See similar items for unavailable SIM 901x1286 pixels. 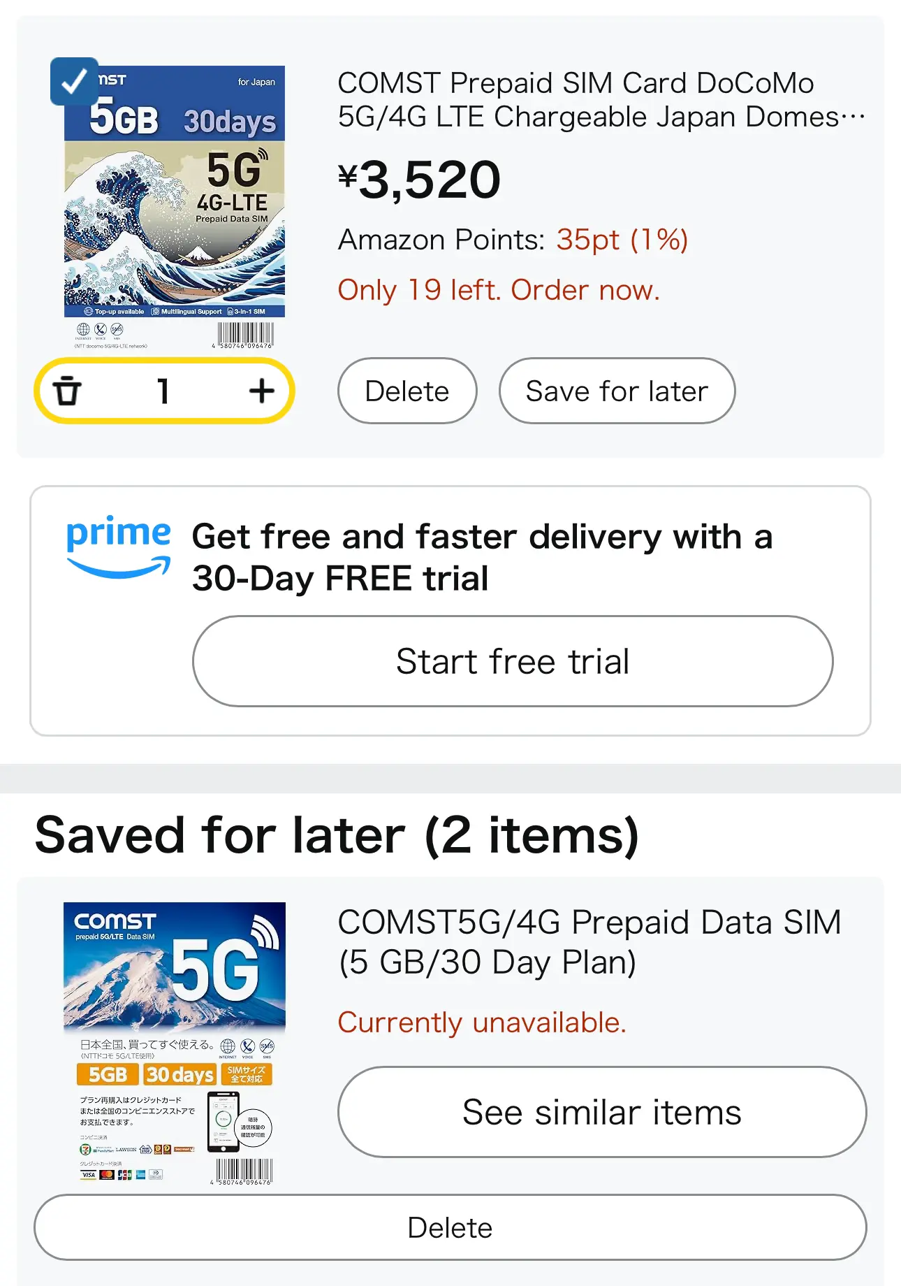602,1112
